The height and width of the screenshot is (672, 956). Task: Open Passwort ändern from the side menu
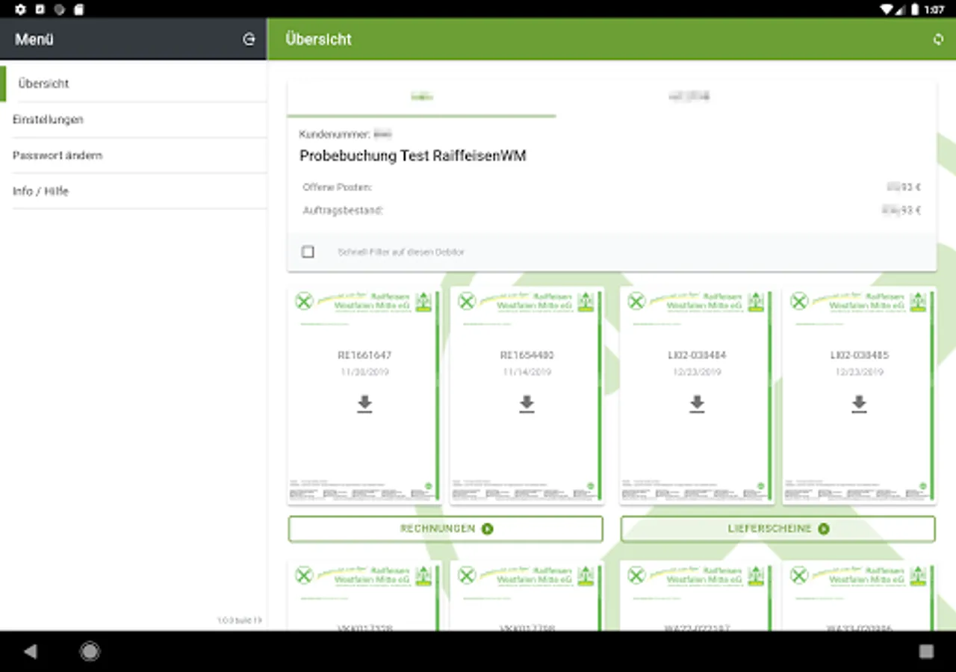coord(134,155)
